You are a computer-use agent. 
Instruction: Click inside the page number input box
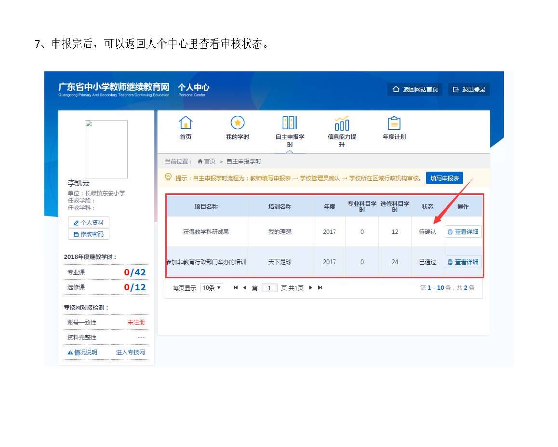coord(269,287)
